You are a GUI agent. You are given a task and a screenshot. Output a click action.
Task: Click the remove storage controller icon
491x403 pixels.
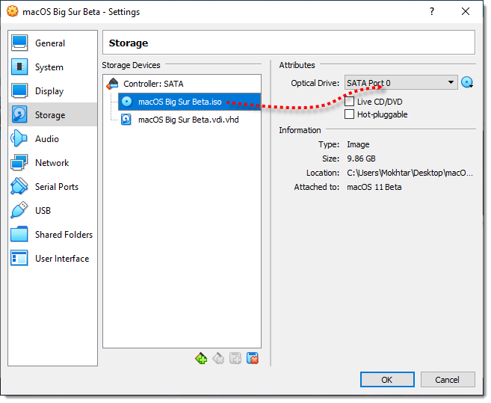coord(218,358)
